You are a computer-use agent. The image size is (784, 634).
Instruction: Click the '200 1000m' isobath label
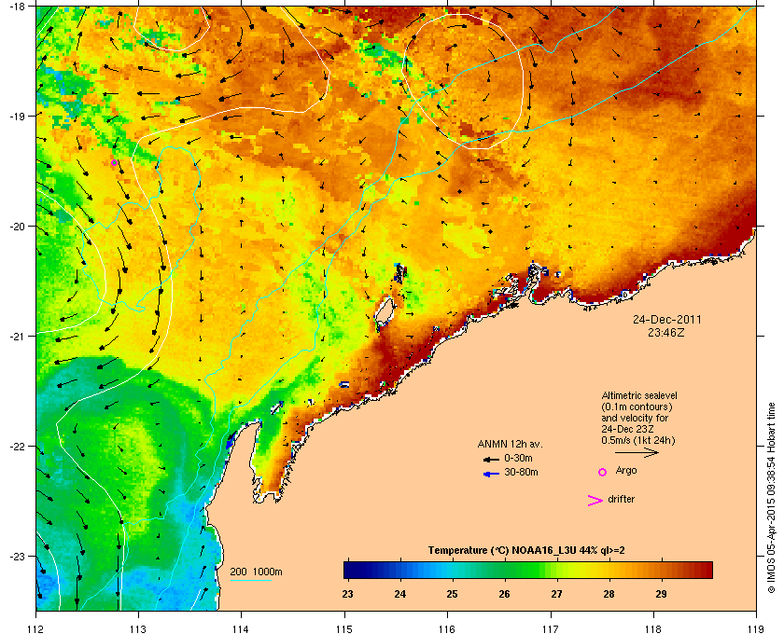pos(256,572)
